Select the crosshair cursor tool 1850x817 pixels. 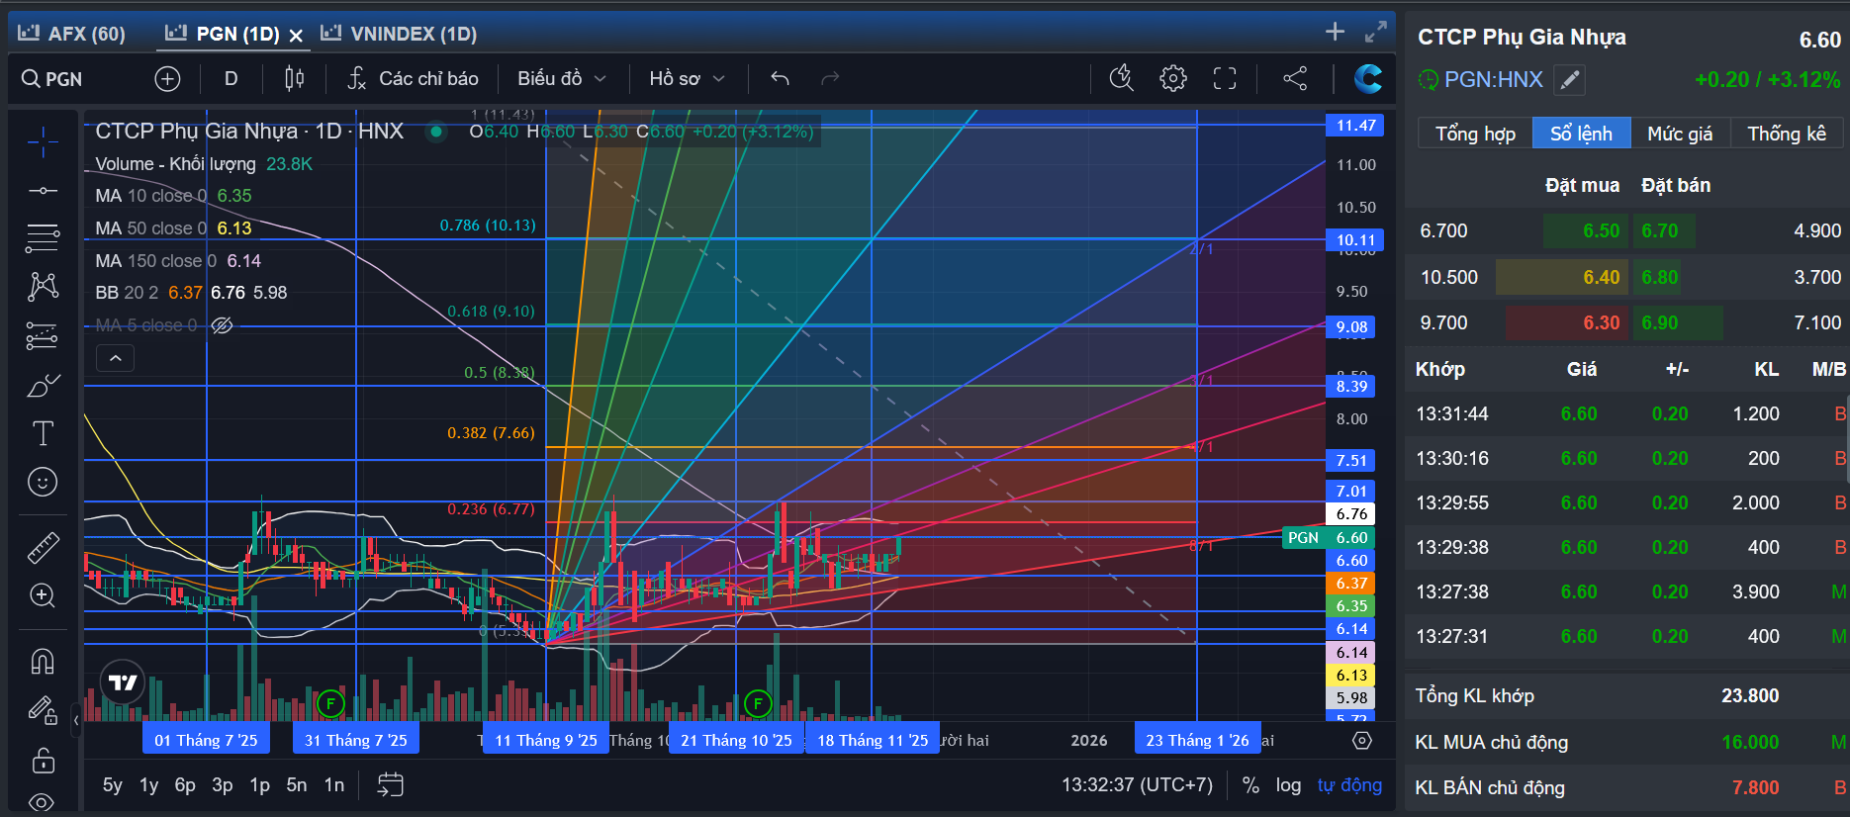(x=43, y=142)
